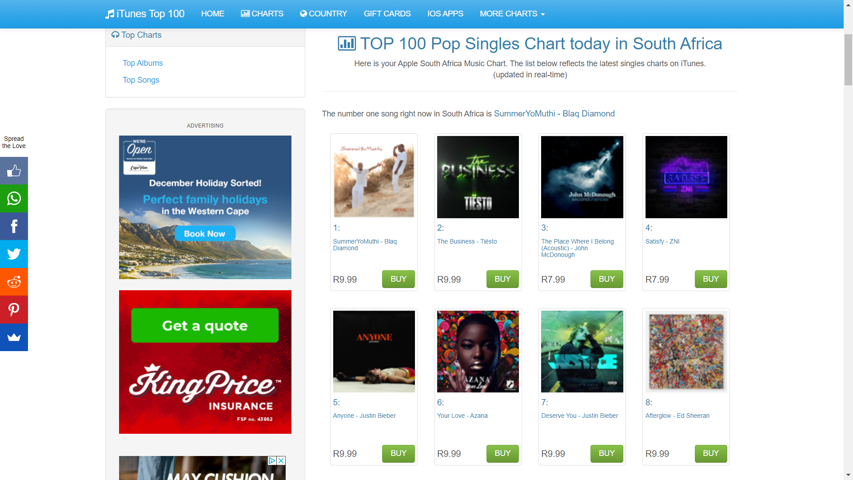Click The Business Tiësto album cover

pos(478,177)
